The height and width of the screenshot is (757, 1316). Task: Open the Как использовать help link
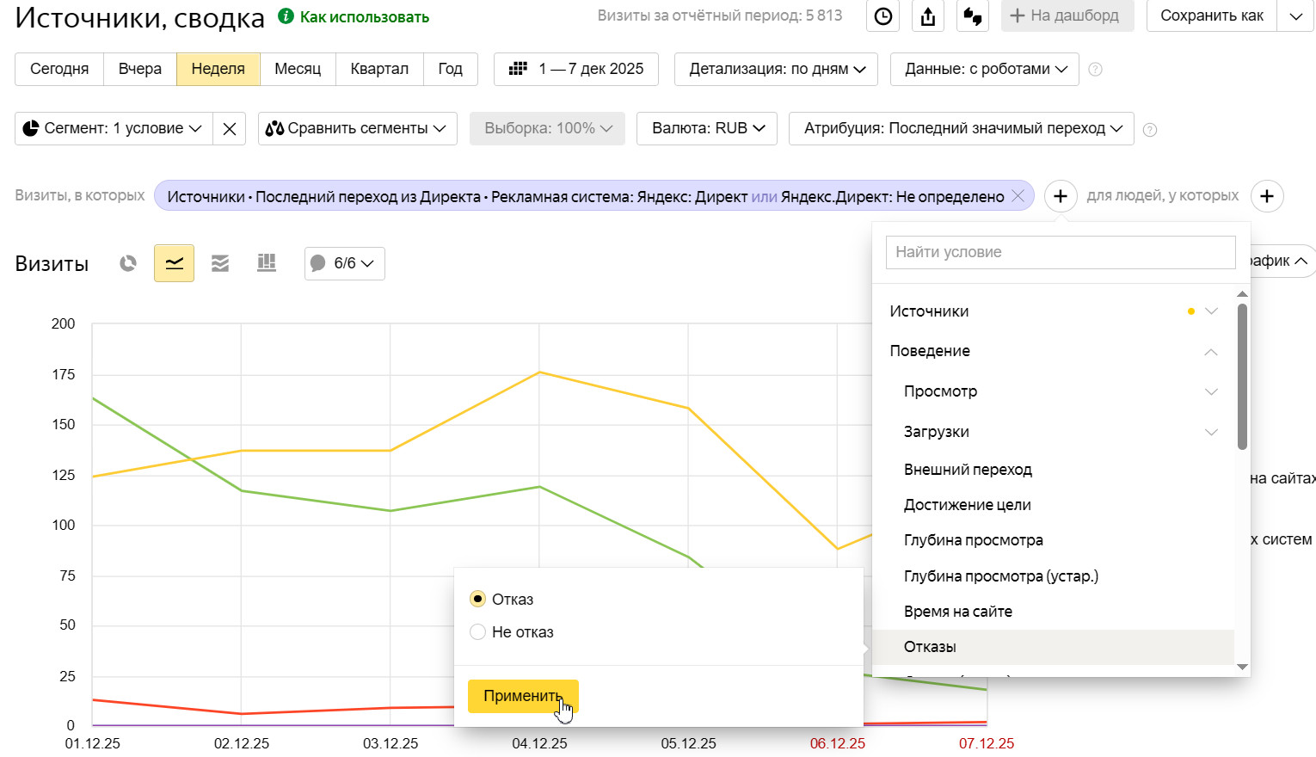click(x=364, y=17)
